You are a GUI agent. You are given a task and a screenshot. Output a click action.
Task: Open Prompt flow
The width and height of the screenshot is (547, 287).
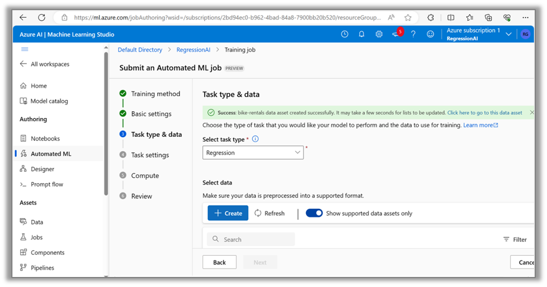click(x=42, y=184)
